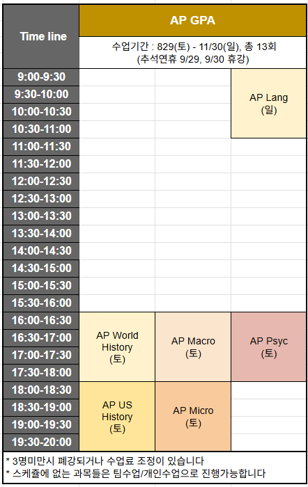
Task: Select the 팀수업/개인수업 notice line
Action: point(136,474)
